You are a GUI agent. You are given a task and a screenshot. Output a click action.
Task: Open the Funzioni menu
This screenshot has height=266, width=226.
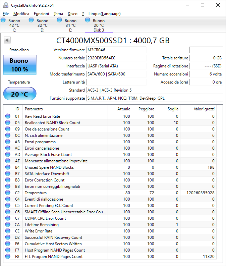point(41,14)
